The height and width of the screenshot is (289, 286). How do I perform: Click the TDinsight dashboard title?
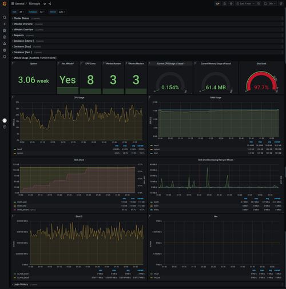(x=34, y=3)
